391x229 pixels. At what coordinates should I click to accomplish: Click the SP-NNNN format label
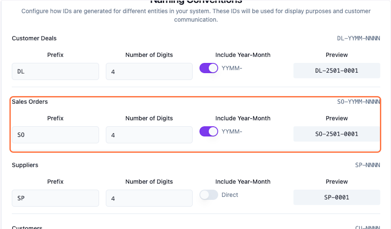click(x=368, y=165)
